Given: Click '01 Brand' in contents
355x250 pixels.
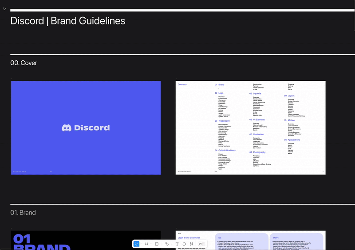Looking at the screenshot, I should [219, 84].
